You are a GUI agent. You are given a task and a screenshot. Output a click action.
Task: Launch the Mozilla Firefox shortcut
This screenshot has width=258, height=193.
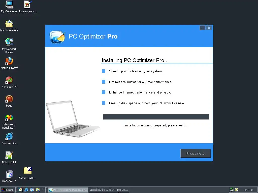tap(9, 63)
